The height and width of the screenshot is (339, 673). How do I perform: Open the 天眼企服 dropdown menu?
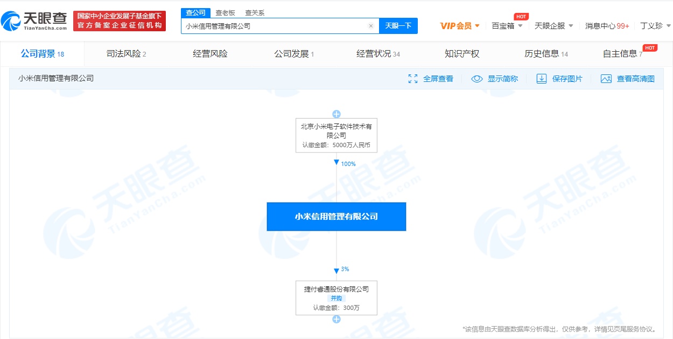554,26
